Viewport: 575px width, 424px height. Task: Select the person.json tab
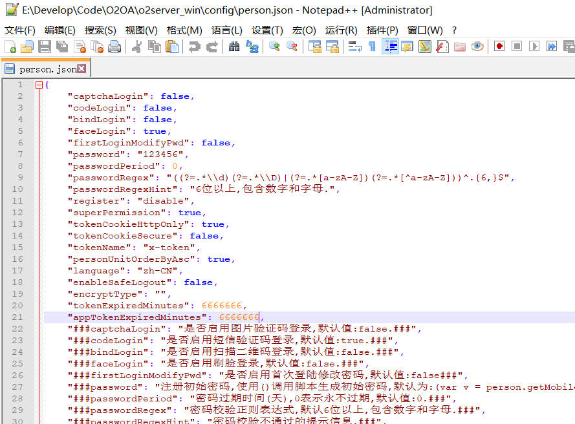coord(45,69)
